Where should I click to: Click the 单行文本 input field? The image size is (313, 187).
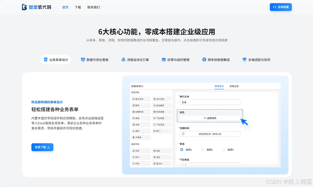[210, 102]
